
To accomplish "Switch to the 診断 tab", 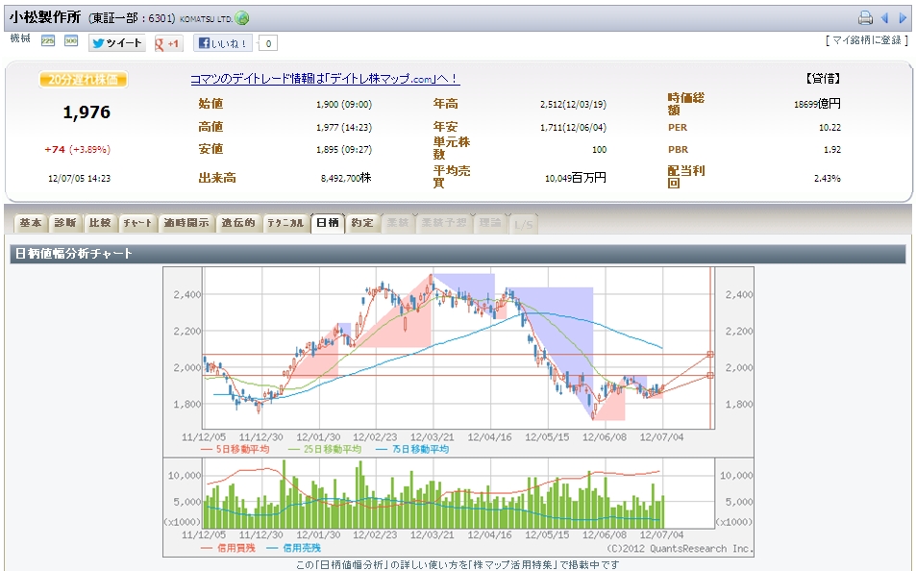I will [64, 223].
